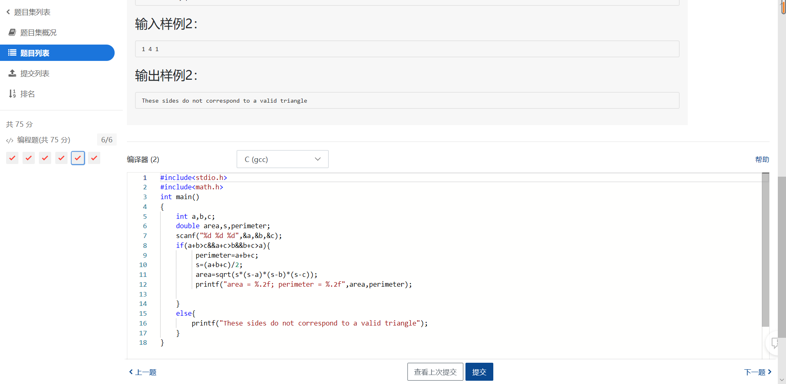Open the feedback speech-bubble icon
The image size is (786, 384).
click(775, 343)
